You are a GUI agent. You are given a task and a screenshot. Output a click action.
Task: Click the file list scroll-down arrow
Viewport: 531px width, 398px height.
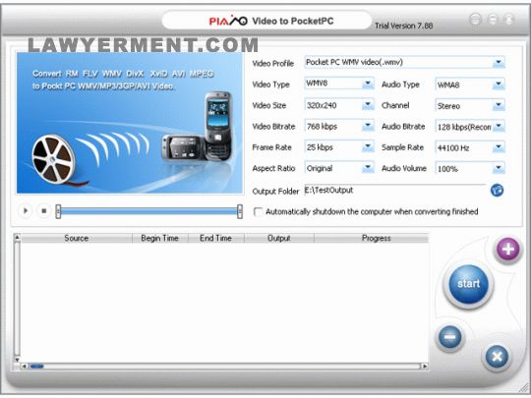pyautogui.click(x=17, y=360)
